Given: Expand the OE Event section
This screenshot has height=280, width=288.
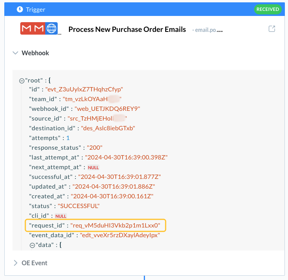Looking at the screenshot, I should (15, 263).
